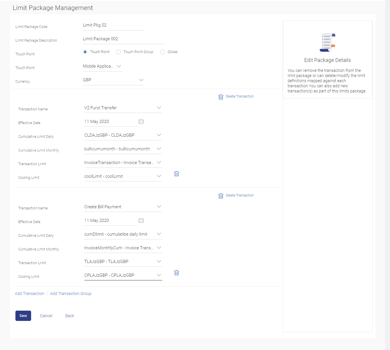
Task: Click trash icon beside V2 Fund Transfer's Delete Transaction
Action: 221,97
